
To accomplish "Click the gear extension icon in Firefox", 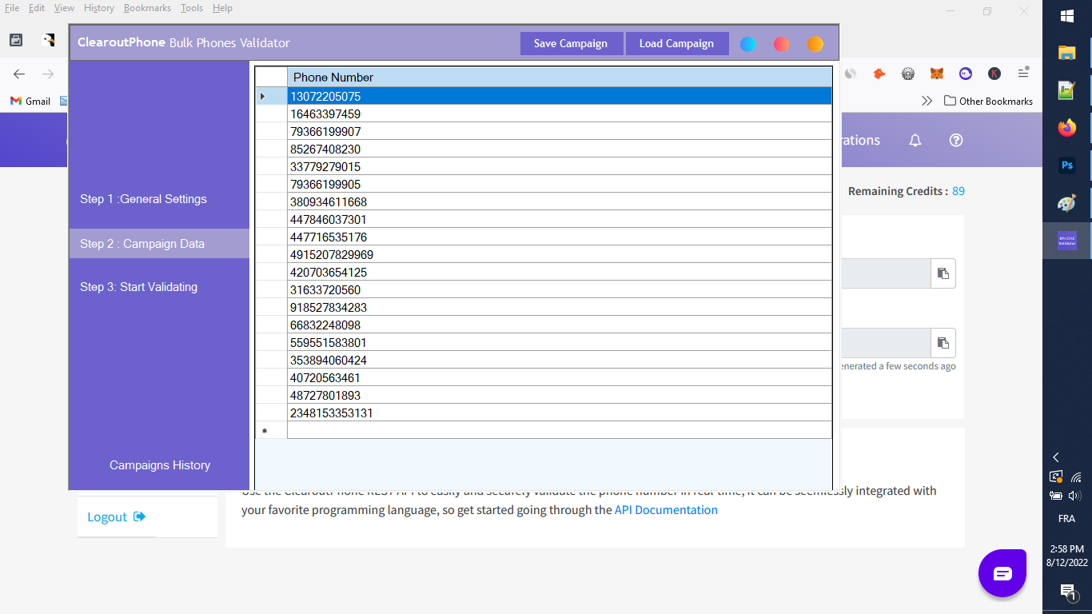I will coord(908,74).
